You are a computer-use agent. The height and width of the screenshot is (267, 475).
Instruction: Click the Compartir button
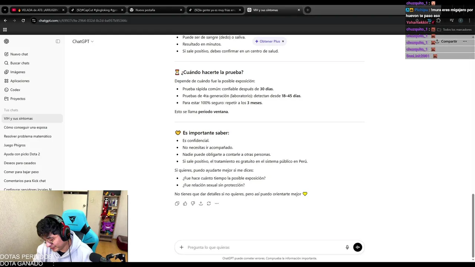click(446, 42)
